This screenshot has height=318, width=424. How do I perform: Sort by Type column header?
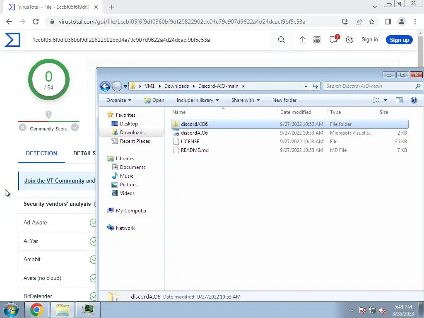352,112
